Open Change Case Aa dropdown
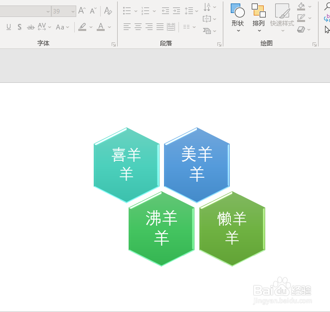330x312 pixels. 62,27
